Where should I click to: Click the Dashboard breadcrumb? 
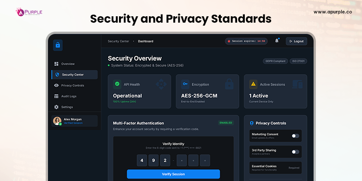[146, 41]
